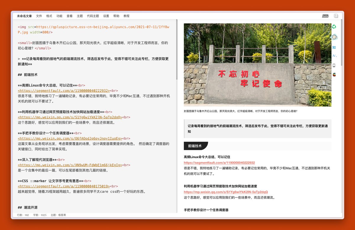Open the 设置 menu
This screenshot has width=355, height=230.
point(106,16)
